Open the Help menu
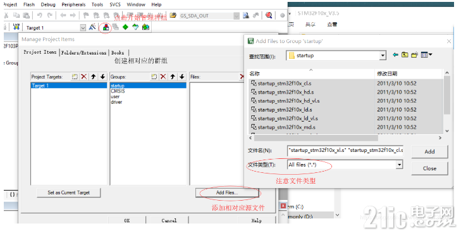461x233 pixels. [156, 4]
